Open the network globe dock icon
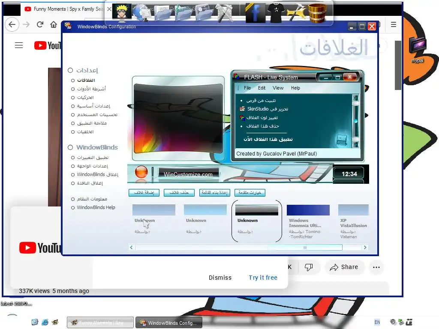The image size is (439, 329). point(142,13)
